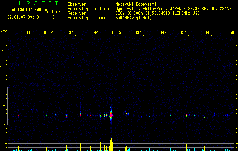The height and width of the screenshot is (151, 238).
Task: Select Ogata-vill. Akita-Pref. JAPAN location text
Action: (173, 9)
